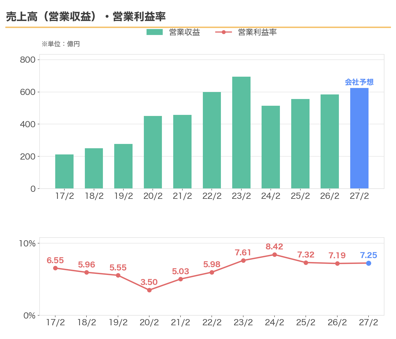Select the 18/2 revenue bar
Image resolution: width=396 pixels, height=339 pixels.
tap(94, 168)
